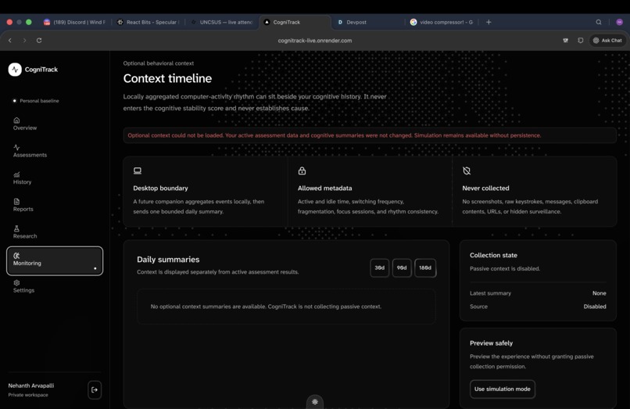Click the browser back arrow

tap(10, 40)
